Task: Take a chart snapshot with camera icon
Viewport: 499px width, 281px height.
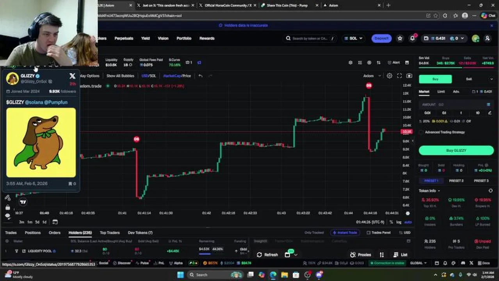Action: click(x=409, y=76)
